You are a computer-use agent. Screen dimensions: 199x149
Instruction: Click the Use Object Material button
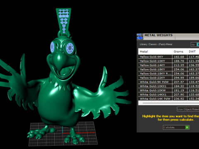188,109
